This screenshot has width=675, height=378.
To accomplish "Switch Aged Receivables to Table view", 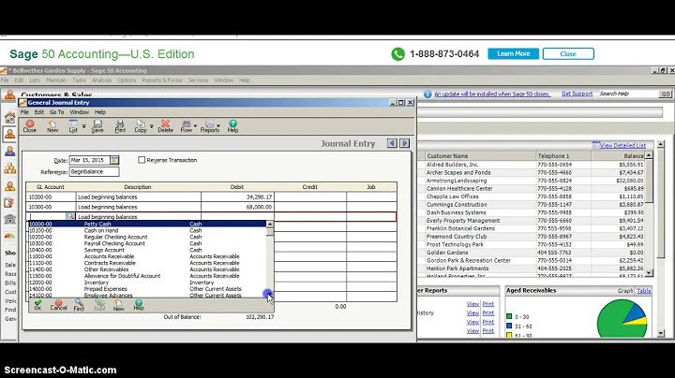I will (643, 291).
